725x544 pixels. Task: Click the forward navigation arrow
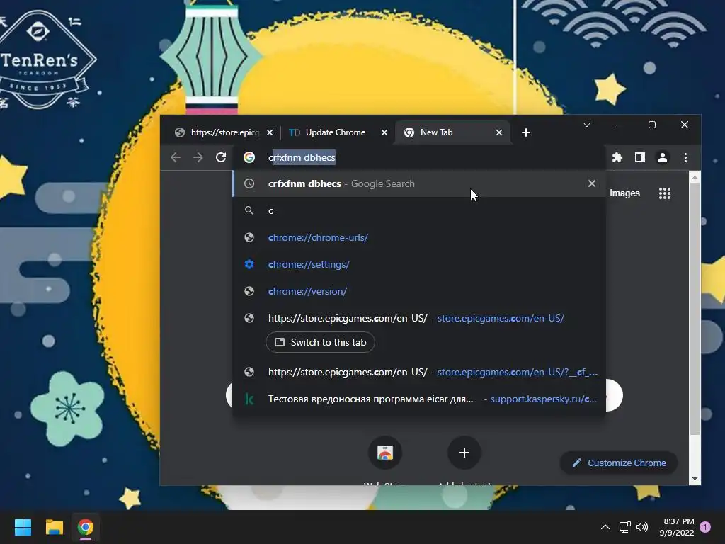coord(198,157)
